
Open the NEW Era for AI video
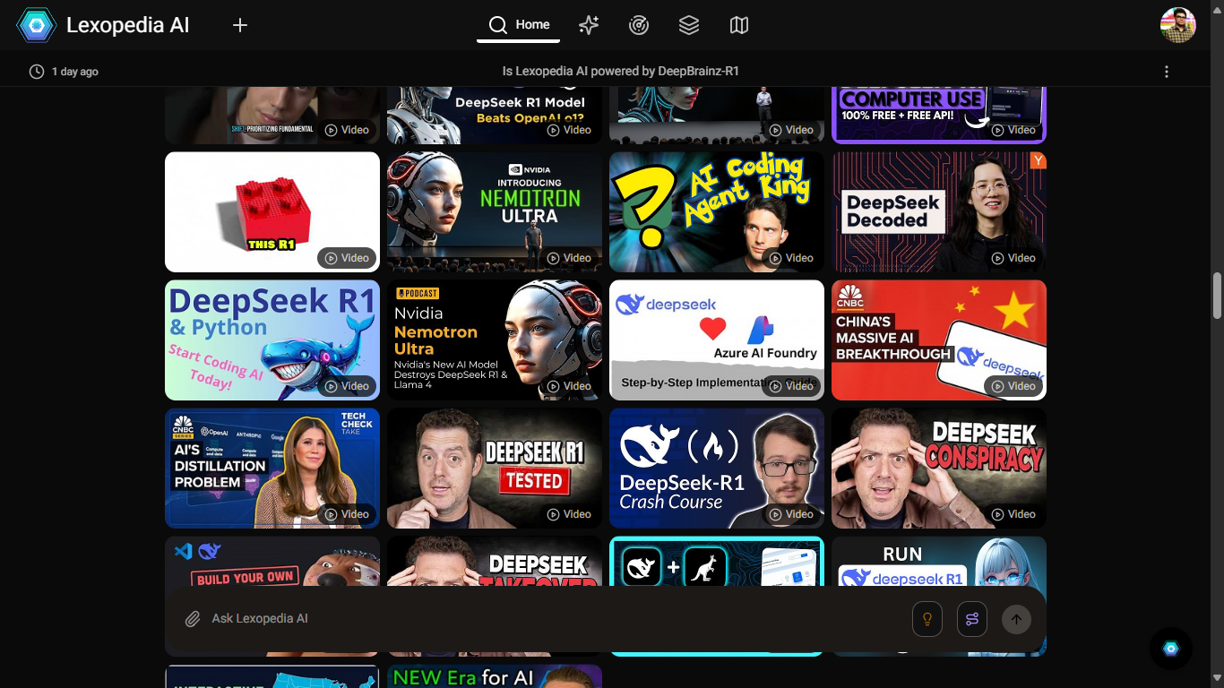(x=495, y=676)
